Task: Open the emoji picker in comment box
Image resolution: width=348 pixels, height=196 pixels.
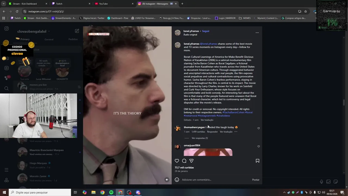Action: pyautogui.click(x=177, y=180)
